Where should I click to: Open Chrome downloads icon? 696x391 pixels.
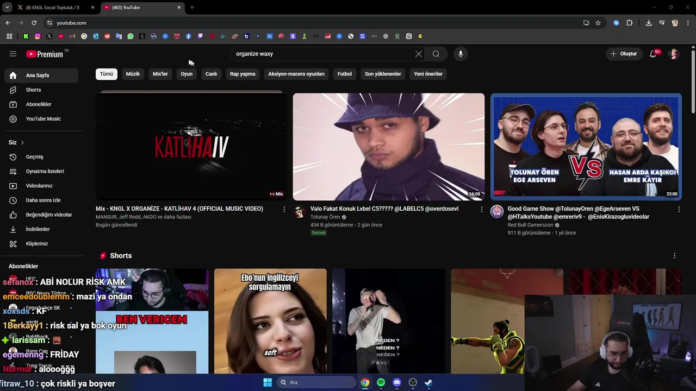coord(649,23)
